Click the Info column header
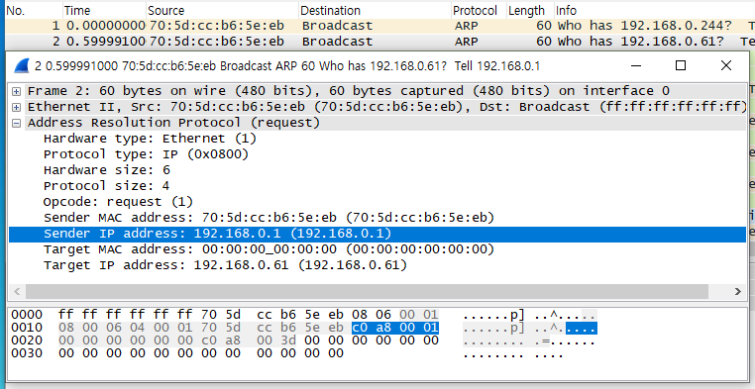 tap(654, 10)
